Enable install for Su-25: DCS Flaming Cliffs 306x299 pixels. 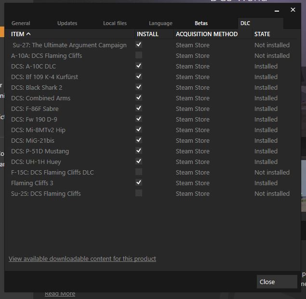tap(139, 193)
